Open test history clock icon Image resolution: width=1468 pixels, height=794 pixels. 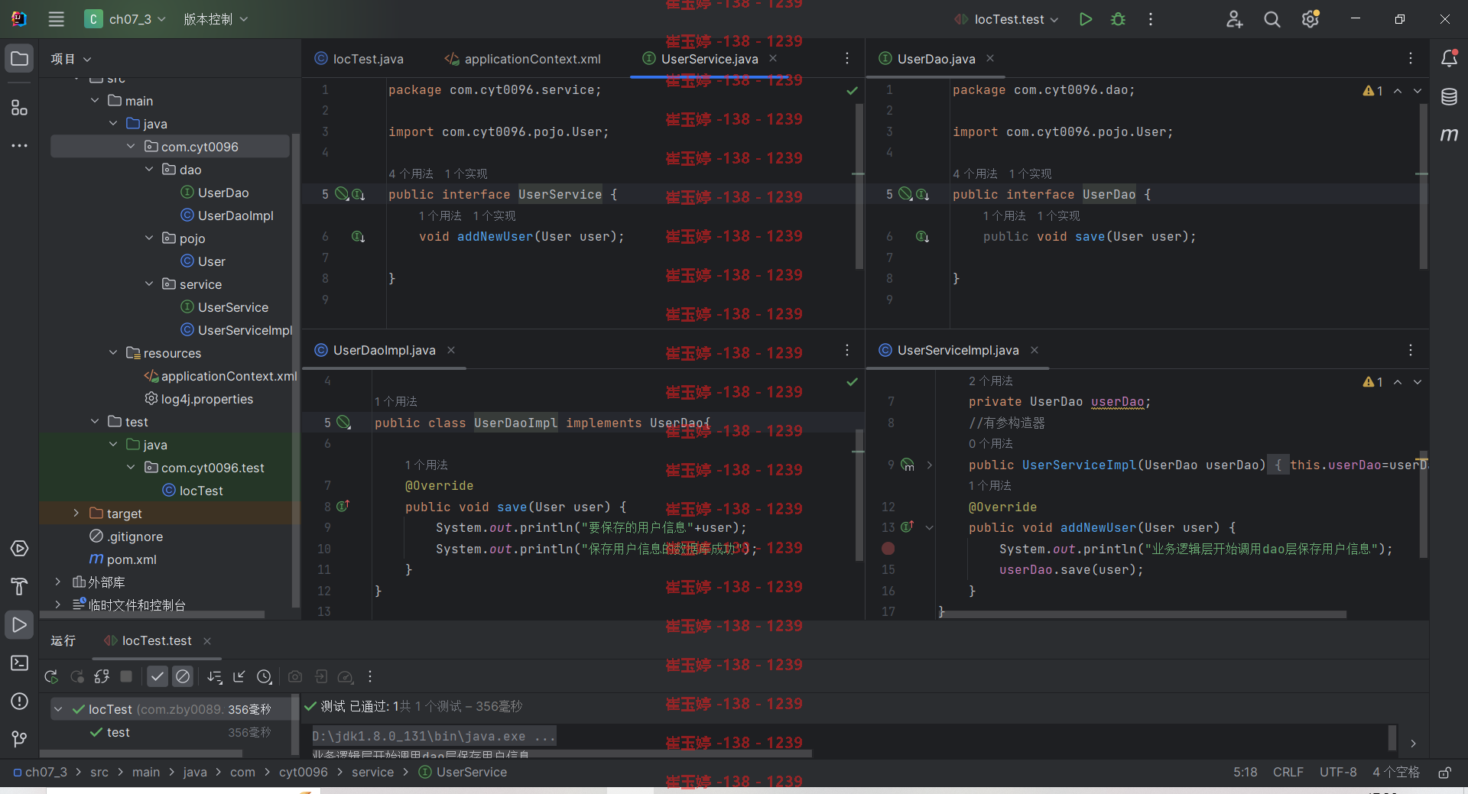(265, 676)
